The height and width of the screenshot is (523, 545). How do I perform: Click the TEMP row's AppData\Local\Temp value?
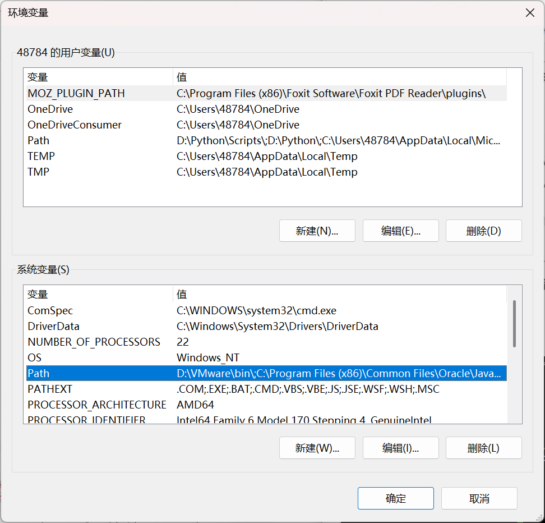click(x=267, y=156)
